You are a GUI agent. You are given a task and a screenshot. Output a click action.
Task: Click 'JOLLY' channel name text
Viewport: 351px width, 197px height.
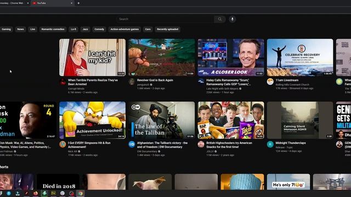(210, 152)
